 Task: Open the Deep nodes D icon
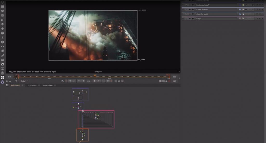2,42
